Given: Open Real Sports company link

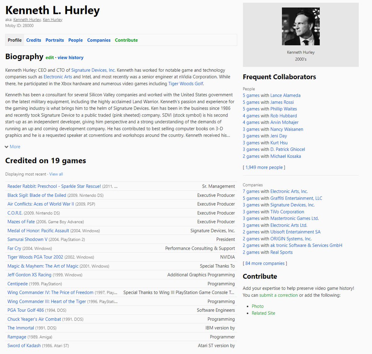Looking at the screenshot, I should (281, 252).
